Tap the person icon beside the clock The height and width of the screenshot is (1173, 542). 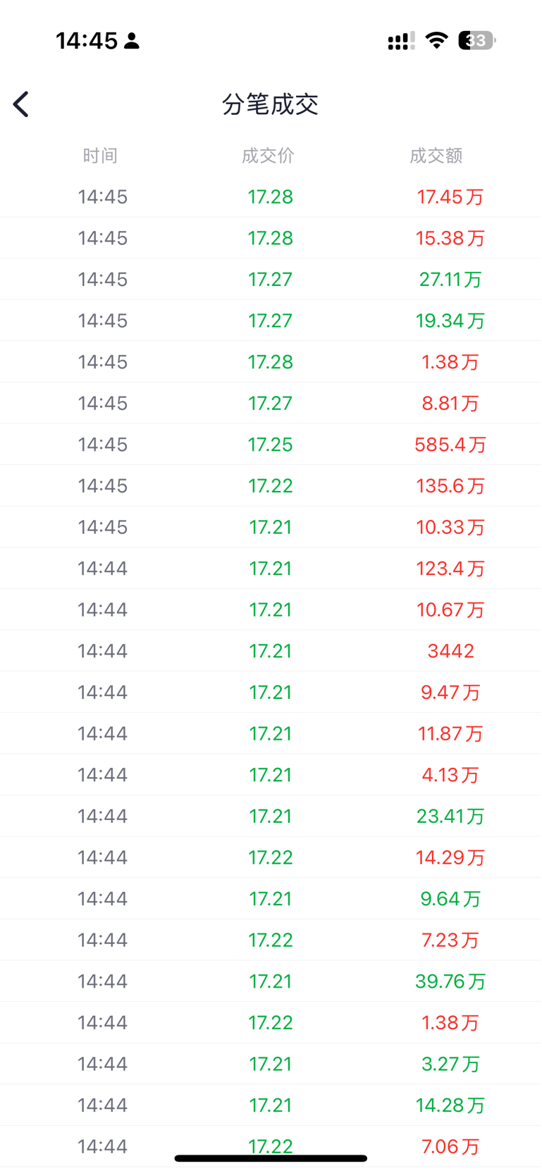click(x=132, y=41)
